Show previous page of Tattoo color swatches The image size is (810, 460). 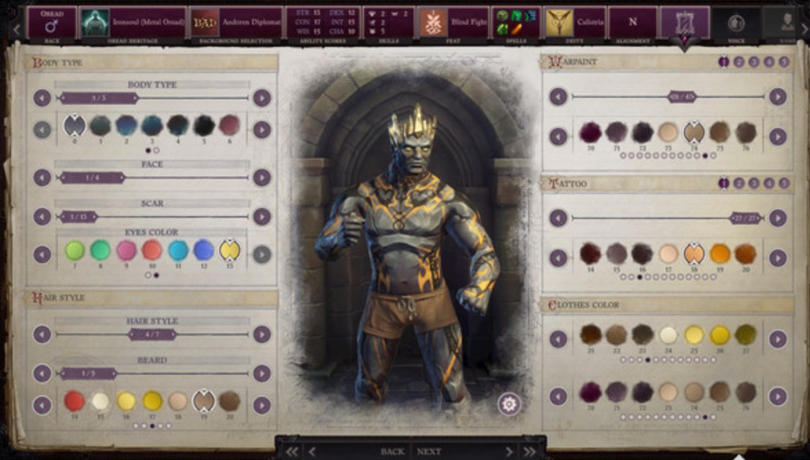pyautogui.click(x=558, y=258)
